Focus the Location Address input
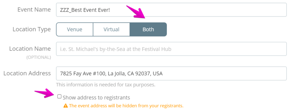Screen dimensions: 290x111 (x=171, y=73)
